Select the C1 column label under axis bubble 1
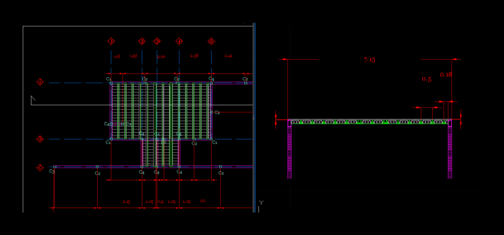The image size is (504, 235). point(108,79)
